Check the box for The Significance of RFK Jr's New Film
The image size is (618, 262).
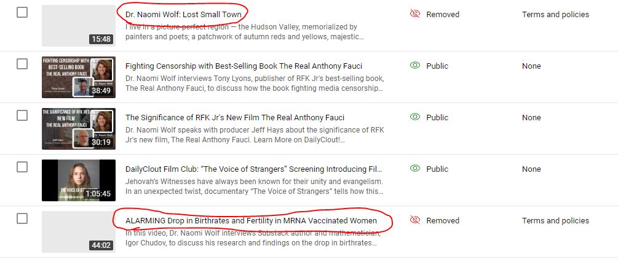pos(22,115)
